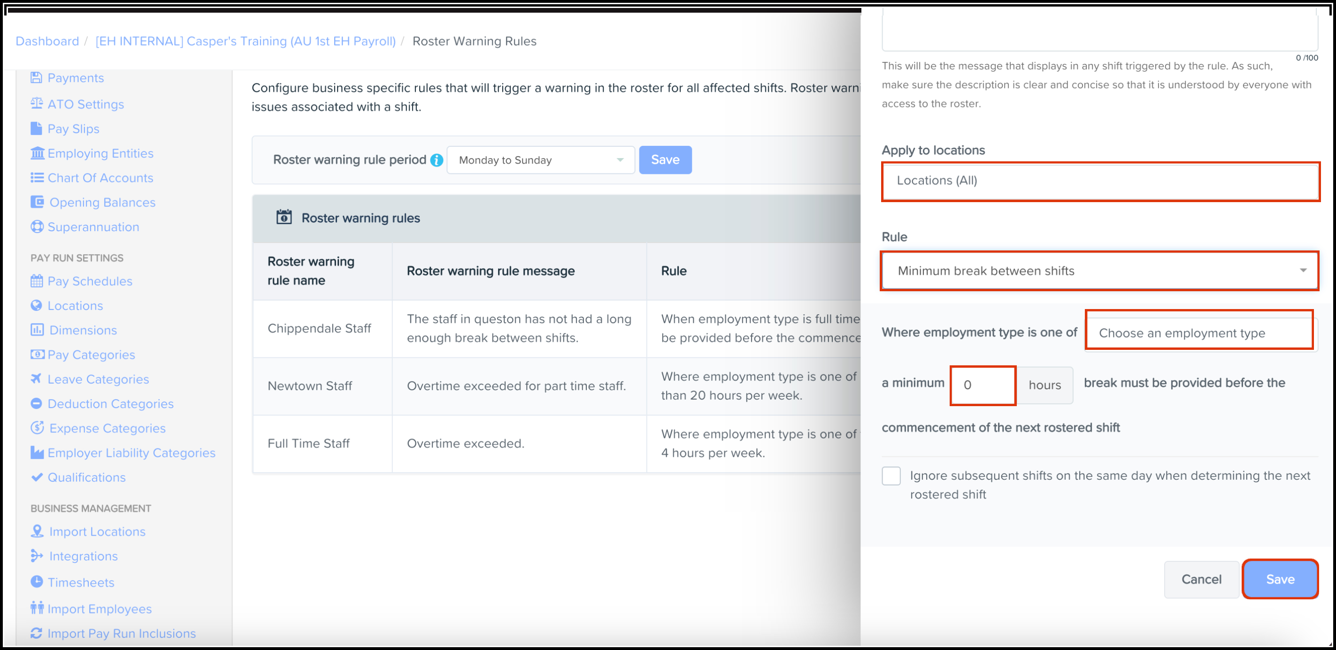Click the ATO Settings scales icon
This screenshot has width=1336, height=650.
click(x=36, y=104)
